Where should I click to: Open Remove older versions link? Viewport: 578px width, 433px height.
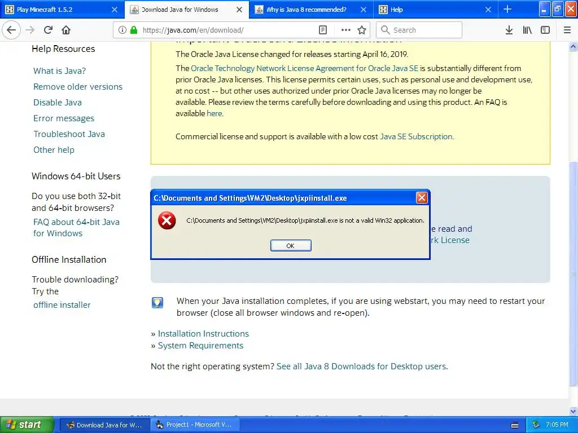(x=78, y=86)
